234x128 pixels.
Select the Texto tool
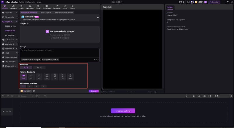point(21,7)
